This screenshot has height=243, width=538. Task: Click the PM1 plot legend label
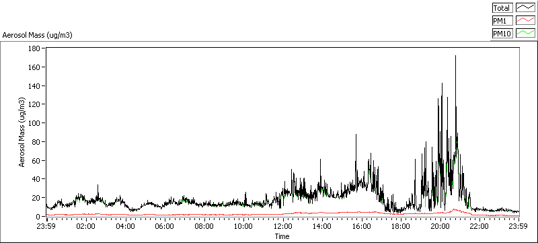pos(502,21)
